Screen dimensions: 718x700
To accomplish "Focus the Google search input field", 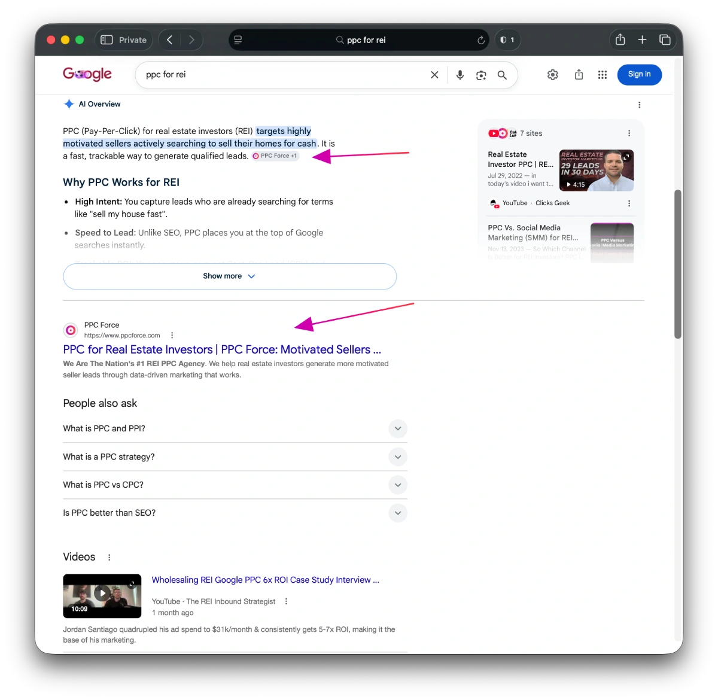I will pyautogui.click(x=284, y=75).
